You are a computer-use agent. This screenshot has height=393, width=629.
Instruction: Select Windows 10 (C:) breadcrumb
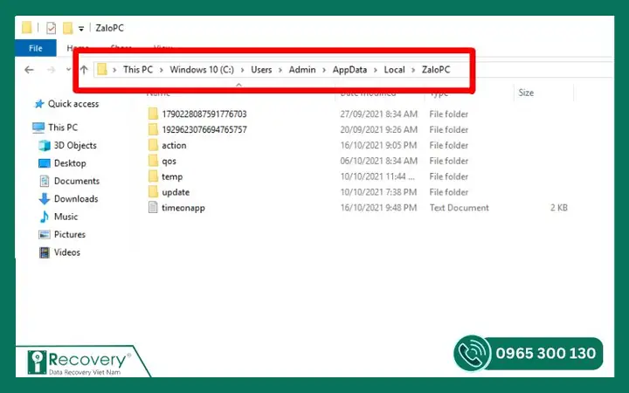click(202, 69)
